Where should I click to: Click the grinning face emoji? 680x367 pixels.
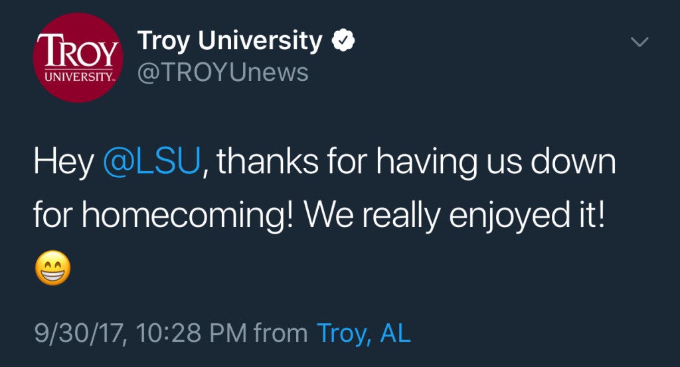(x=52, y=267)
